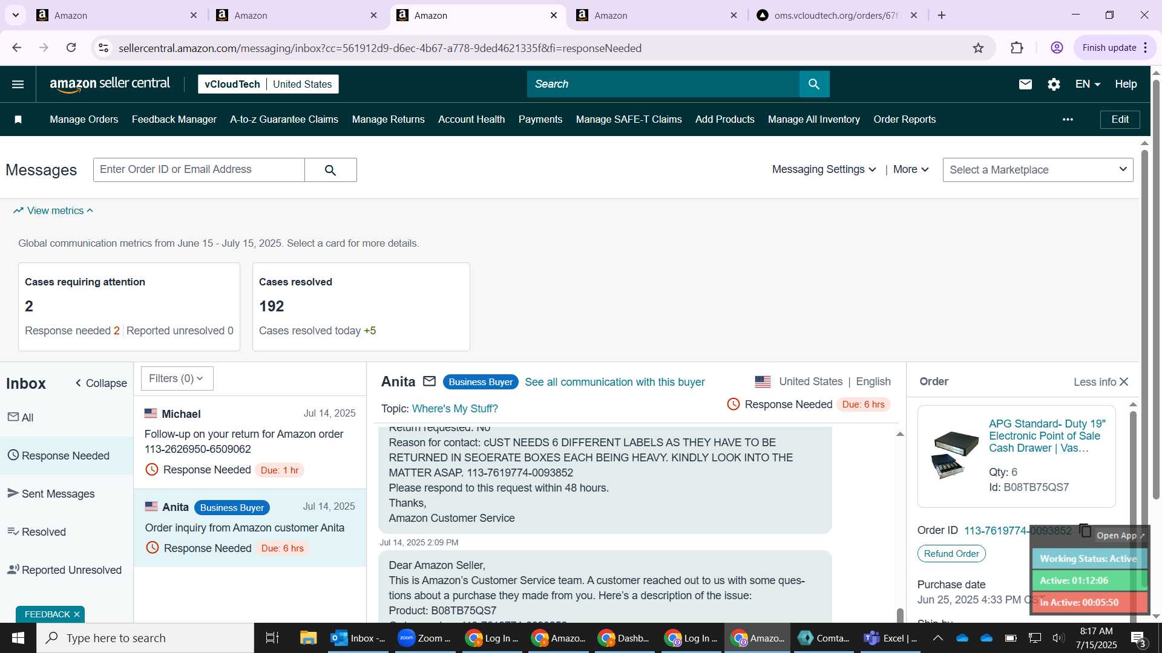Click the envelope icon next to Anita

[429, 382]
